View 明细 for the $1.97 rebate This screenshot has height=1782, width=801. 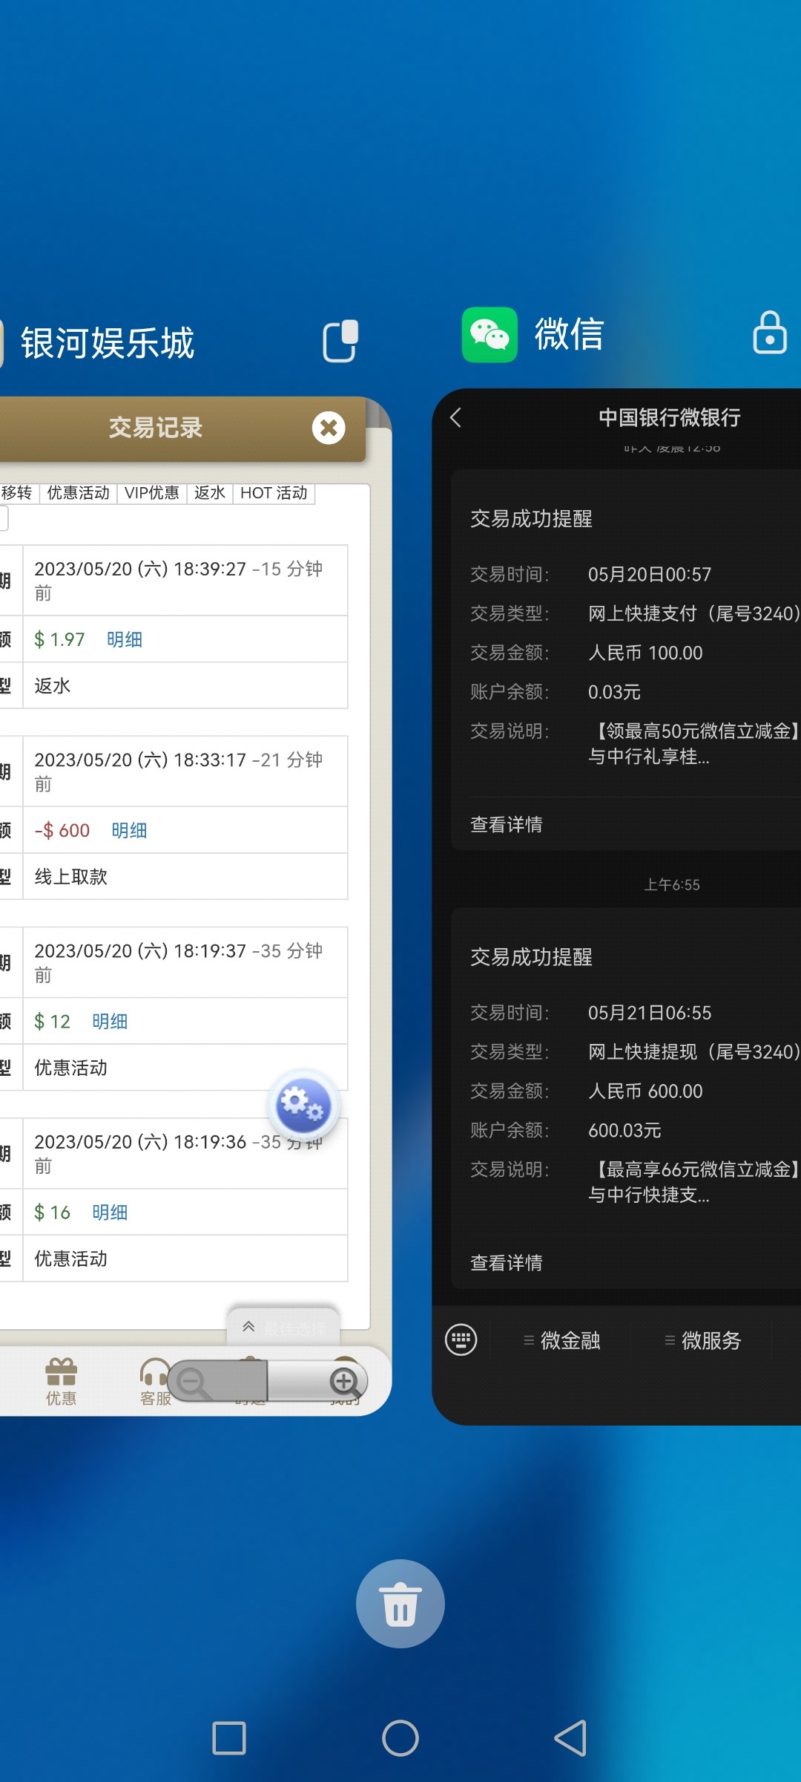coord(125,639)
